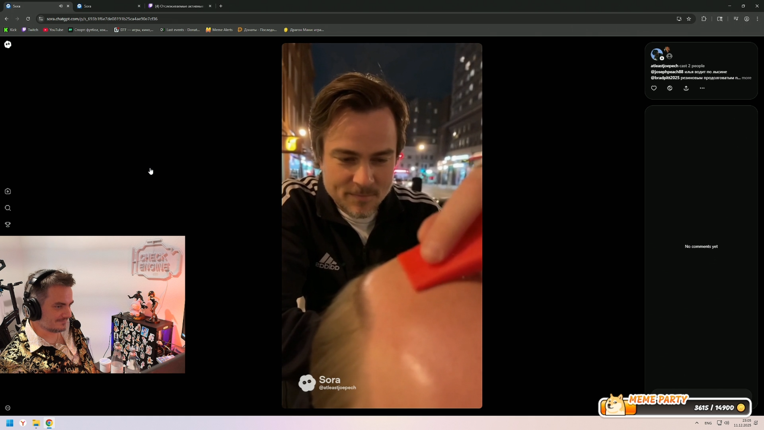Bookmark this page with the star icon
This screenshot has width=764, height=430.
point(689,19)
